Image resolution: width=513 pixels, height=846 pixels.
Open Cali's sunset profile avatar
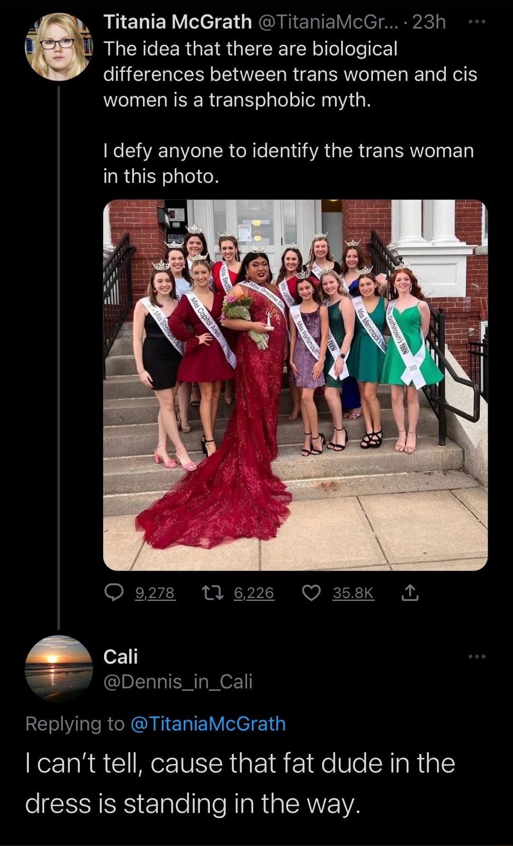[59, 669]
